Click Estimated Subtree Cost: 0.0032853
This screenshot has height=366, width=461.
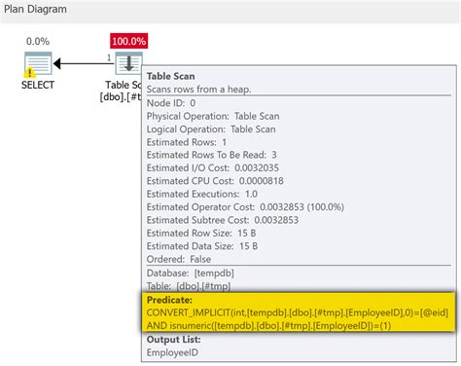click(223, 220)
